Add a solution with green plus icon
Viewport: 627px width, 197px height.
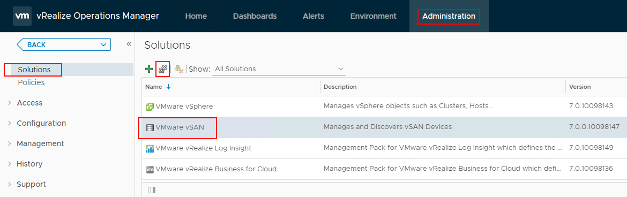149,69
